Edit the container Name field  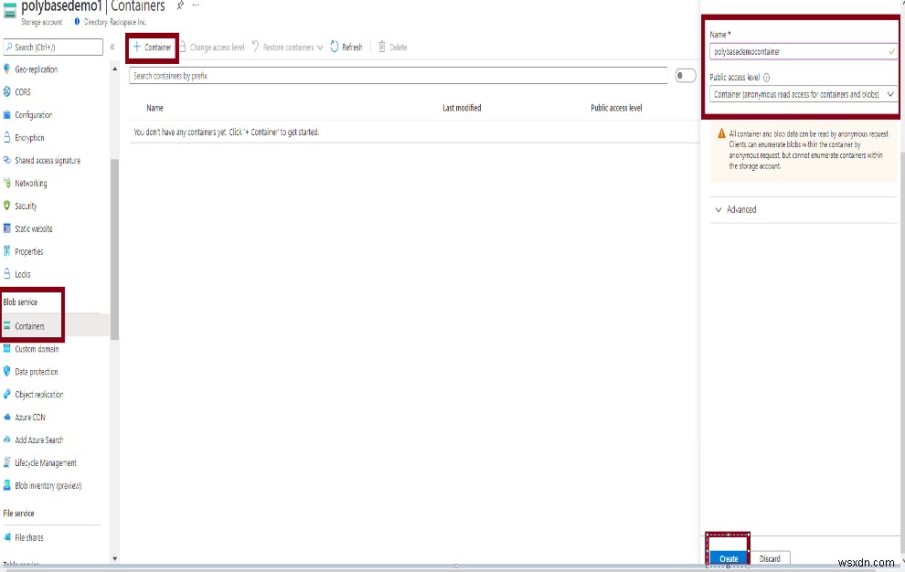(803, 51)
